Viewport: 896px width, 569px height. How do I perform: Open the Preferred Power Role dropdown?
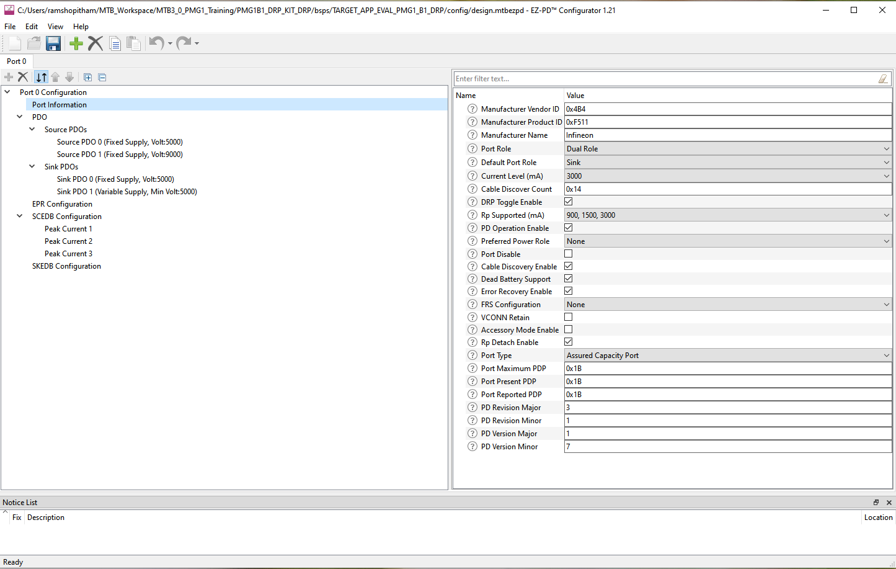point(728,241)
